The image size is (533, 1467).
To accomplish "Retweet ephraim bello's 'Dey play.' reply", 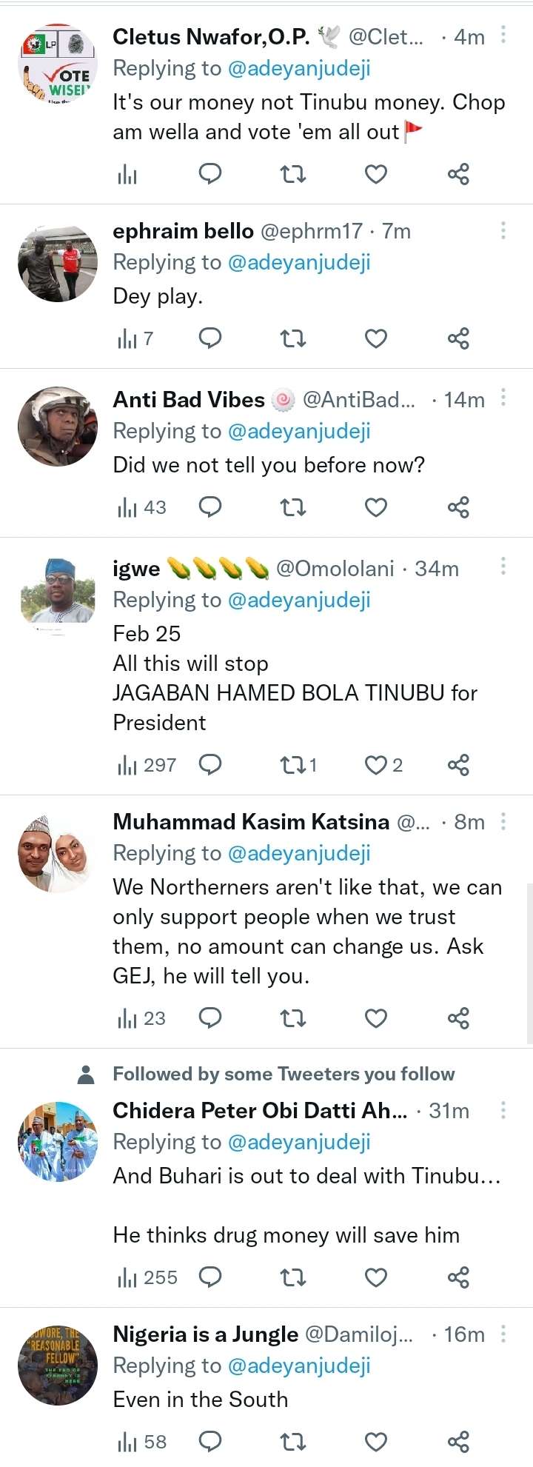I will click(293, 339).
